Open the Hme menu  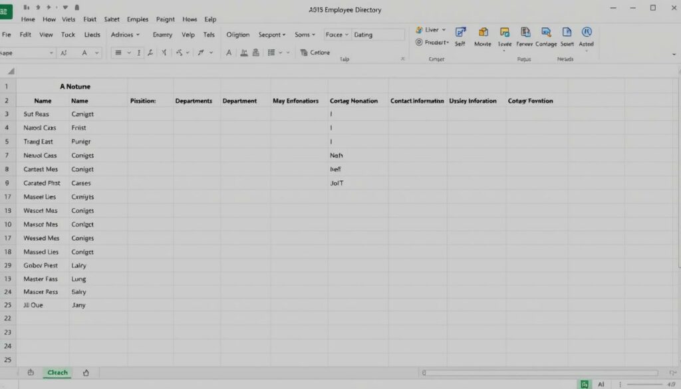tap(28, 19)
